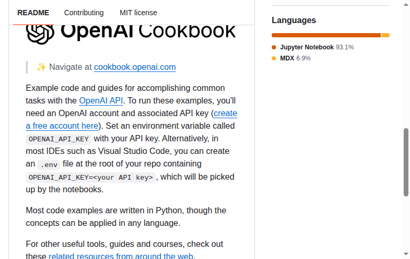Click the .env inline code text
This screenshot has width=410, height=259.
(49, 165)
